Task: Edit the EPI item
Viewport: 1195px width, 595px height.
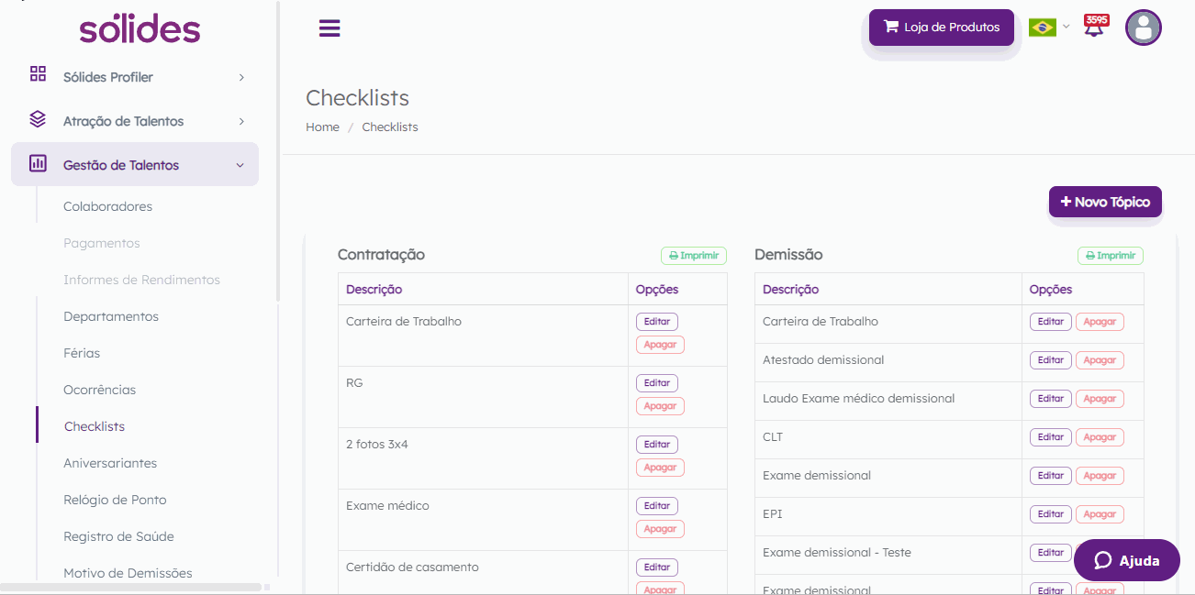Action: (1051, 514)
